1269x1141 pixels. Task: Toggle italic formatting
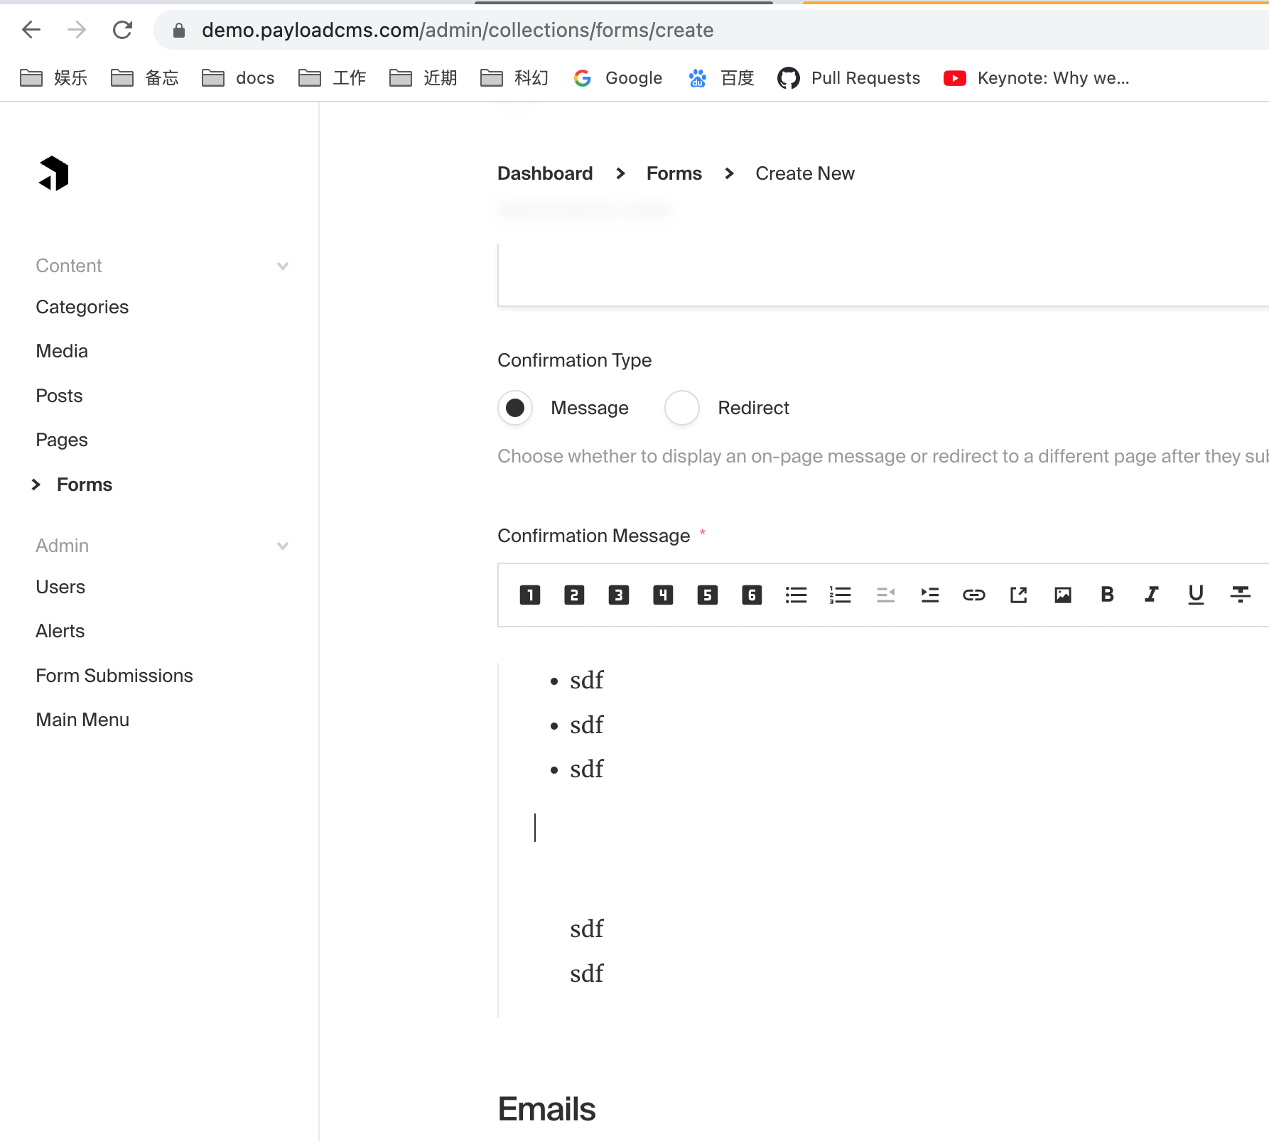(1151, 595)
